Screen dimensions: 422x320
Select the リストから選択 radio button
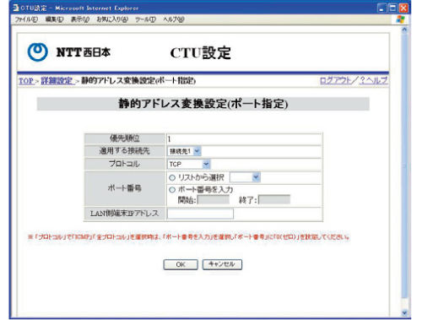(172, 177)
